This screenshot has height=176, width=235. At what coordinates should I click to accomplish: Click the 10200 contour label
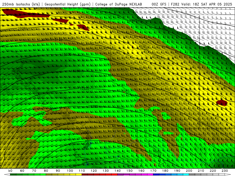click(x=66, y=55)
